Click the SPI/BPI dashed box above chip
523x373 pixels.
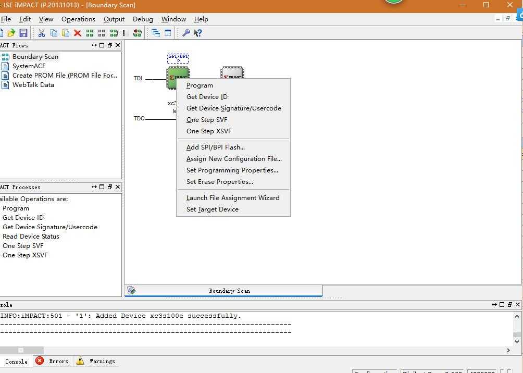tap(178, 58)
